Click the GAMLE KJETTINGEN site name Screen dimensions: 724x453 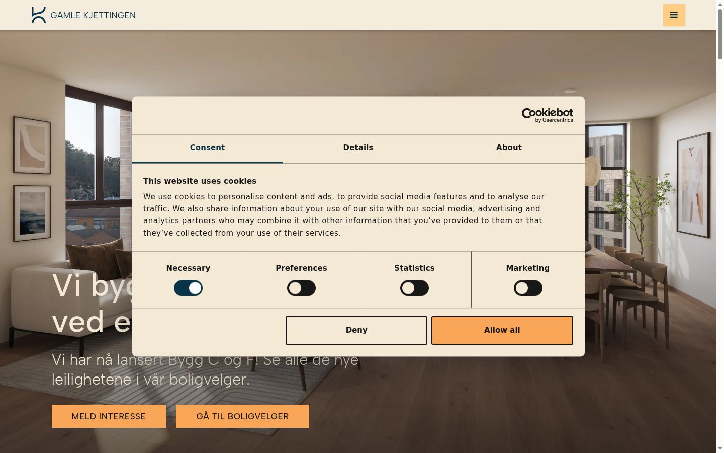coord(93,15)
